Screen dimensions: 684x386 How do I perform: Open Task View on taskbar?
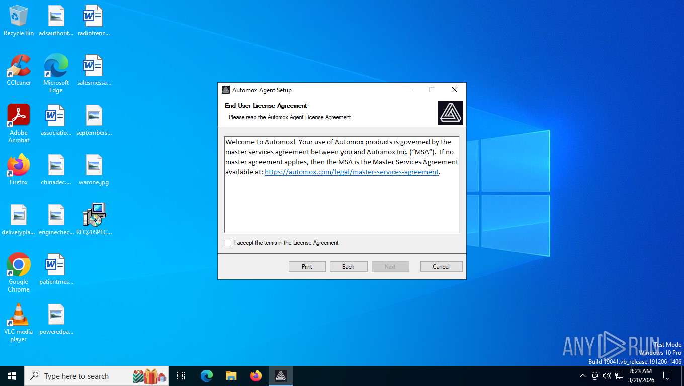click(x=181, y=376)
